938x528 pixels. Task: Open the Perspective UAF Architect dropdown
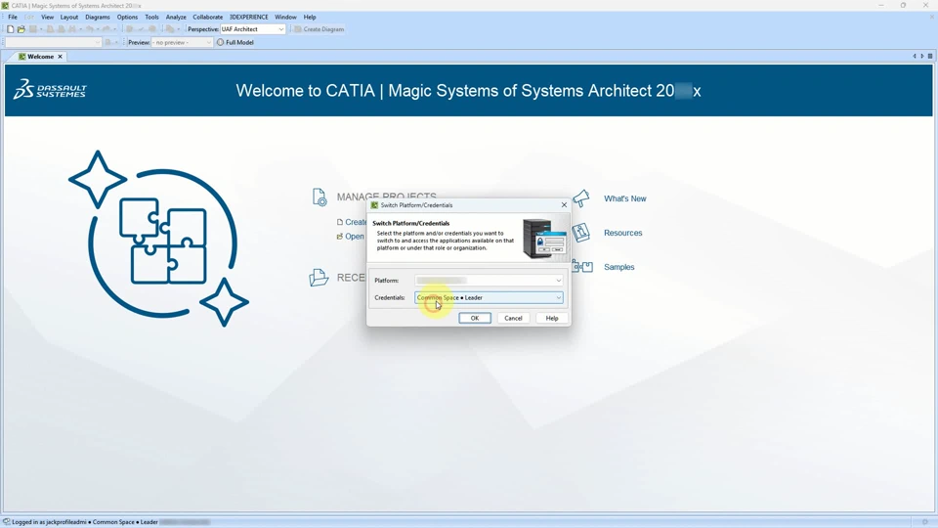(252, 29)
